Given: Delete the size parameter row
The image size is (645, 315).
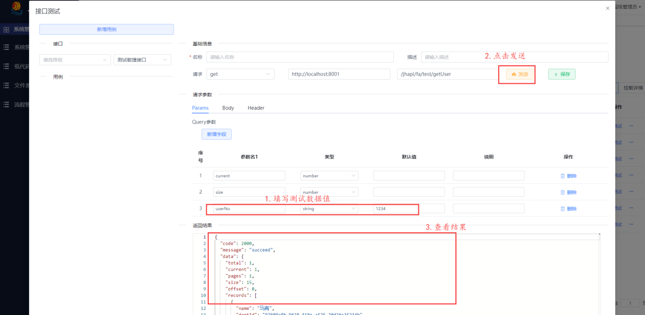Looking at the screenshot, I should (x=568, y=192).
